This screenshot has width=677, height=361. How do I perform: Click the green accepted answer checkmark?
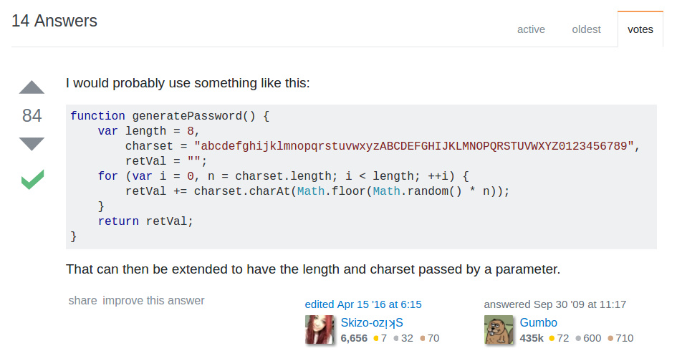[32, 179]
